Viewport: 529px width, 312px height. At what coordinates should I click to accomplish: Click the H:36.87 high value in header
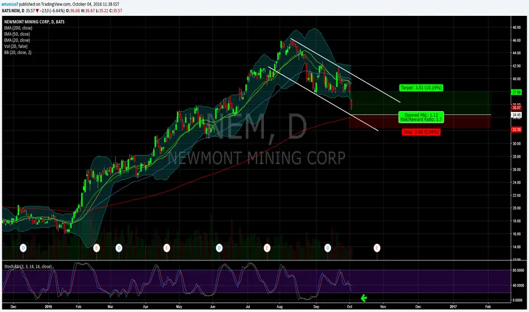88,11
